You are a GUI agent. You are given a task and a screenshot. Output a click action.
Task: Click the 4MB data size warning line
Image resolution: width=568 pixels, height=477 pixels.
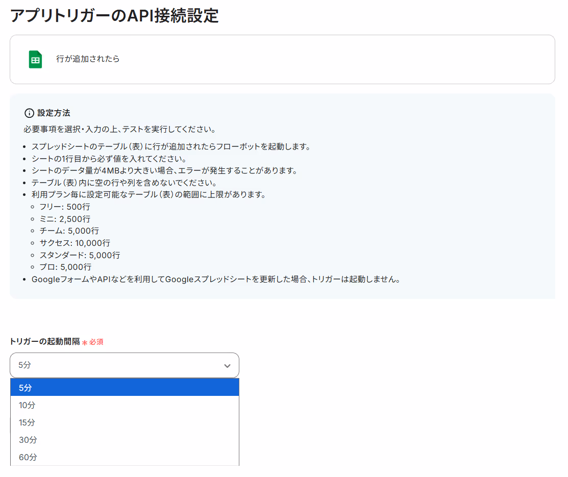click(x=164, y=170)
